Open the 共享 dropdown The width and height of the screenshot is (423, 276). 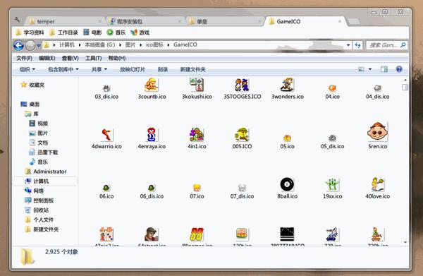coord(99,69)
